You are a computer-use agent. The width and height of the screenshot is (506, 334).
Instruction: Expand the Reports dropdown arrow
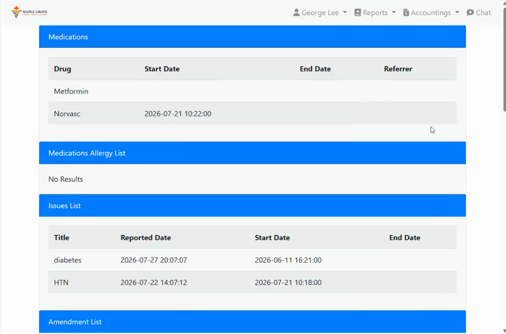click(394, 13)
